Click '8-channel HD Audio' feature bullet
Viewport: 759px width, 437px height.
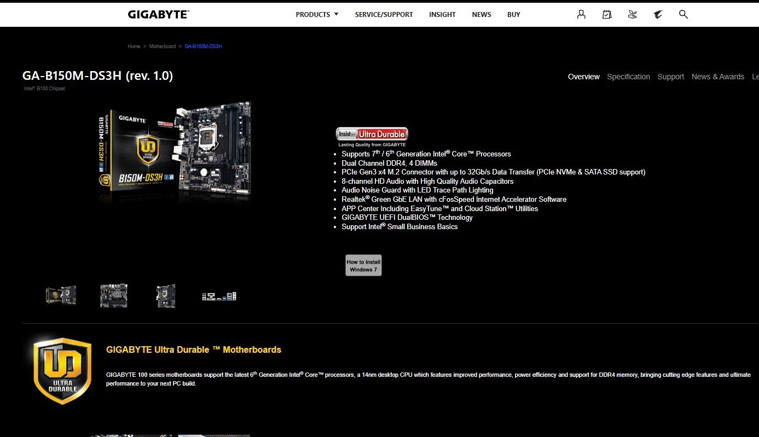coord(427,181)
